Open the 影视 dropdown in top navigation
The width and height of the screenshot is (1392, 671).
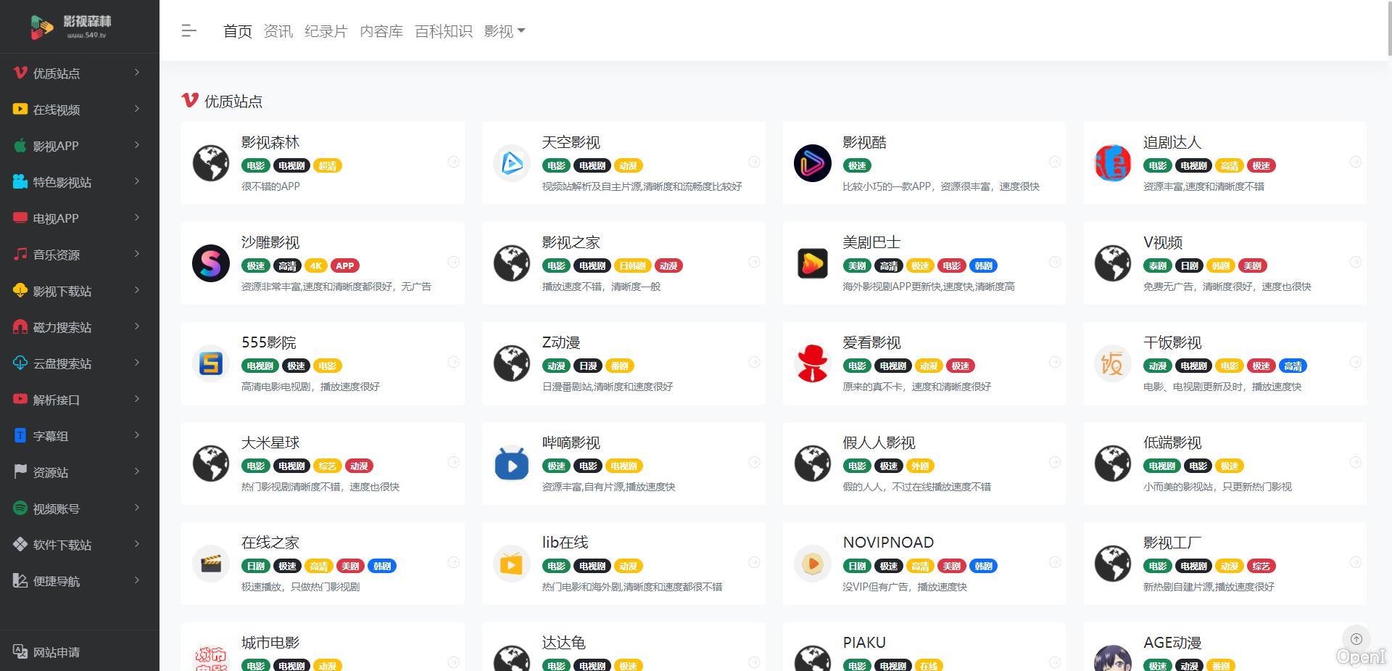pyautogui.click(x=504, y=31)
